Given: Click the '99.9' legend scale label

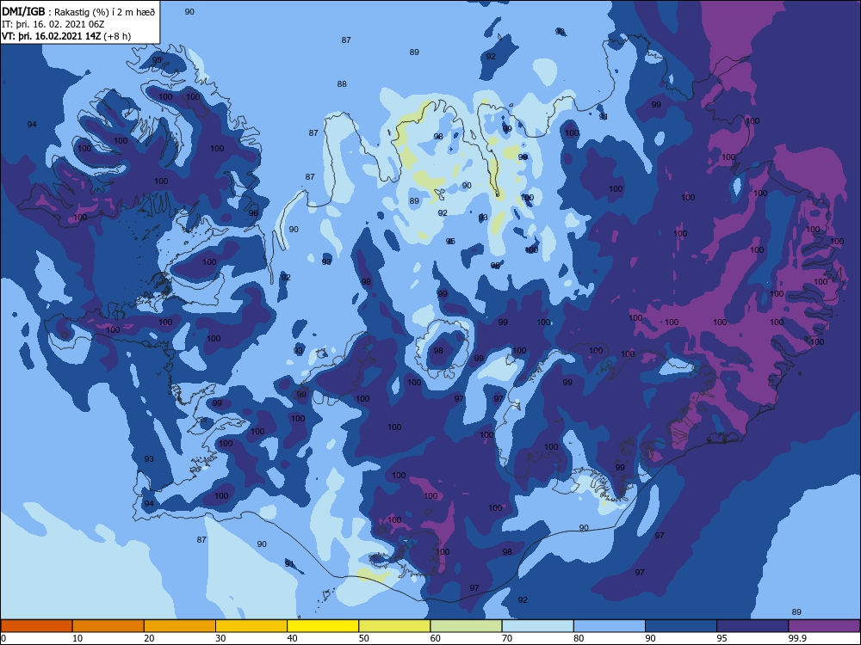Looking at the screenshot, I should coord(796,638).
